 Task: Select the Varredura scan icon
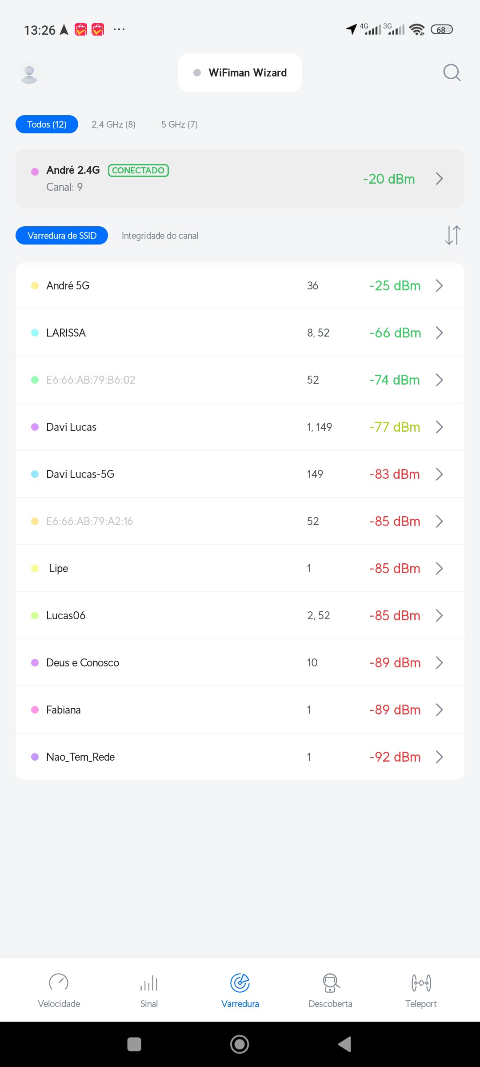[x=240, y=983]
